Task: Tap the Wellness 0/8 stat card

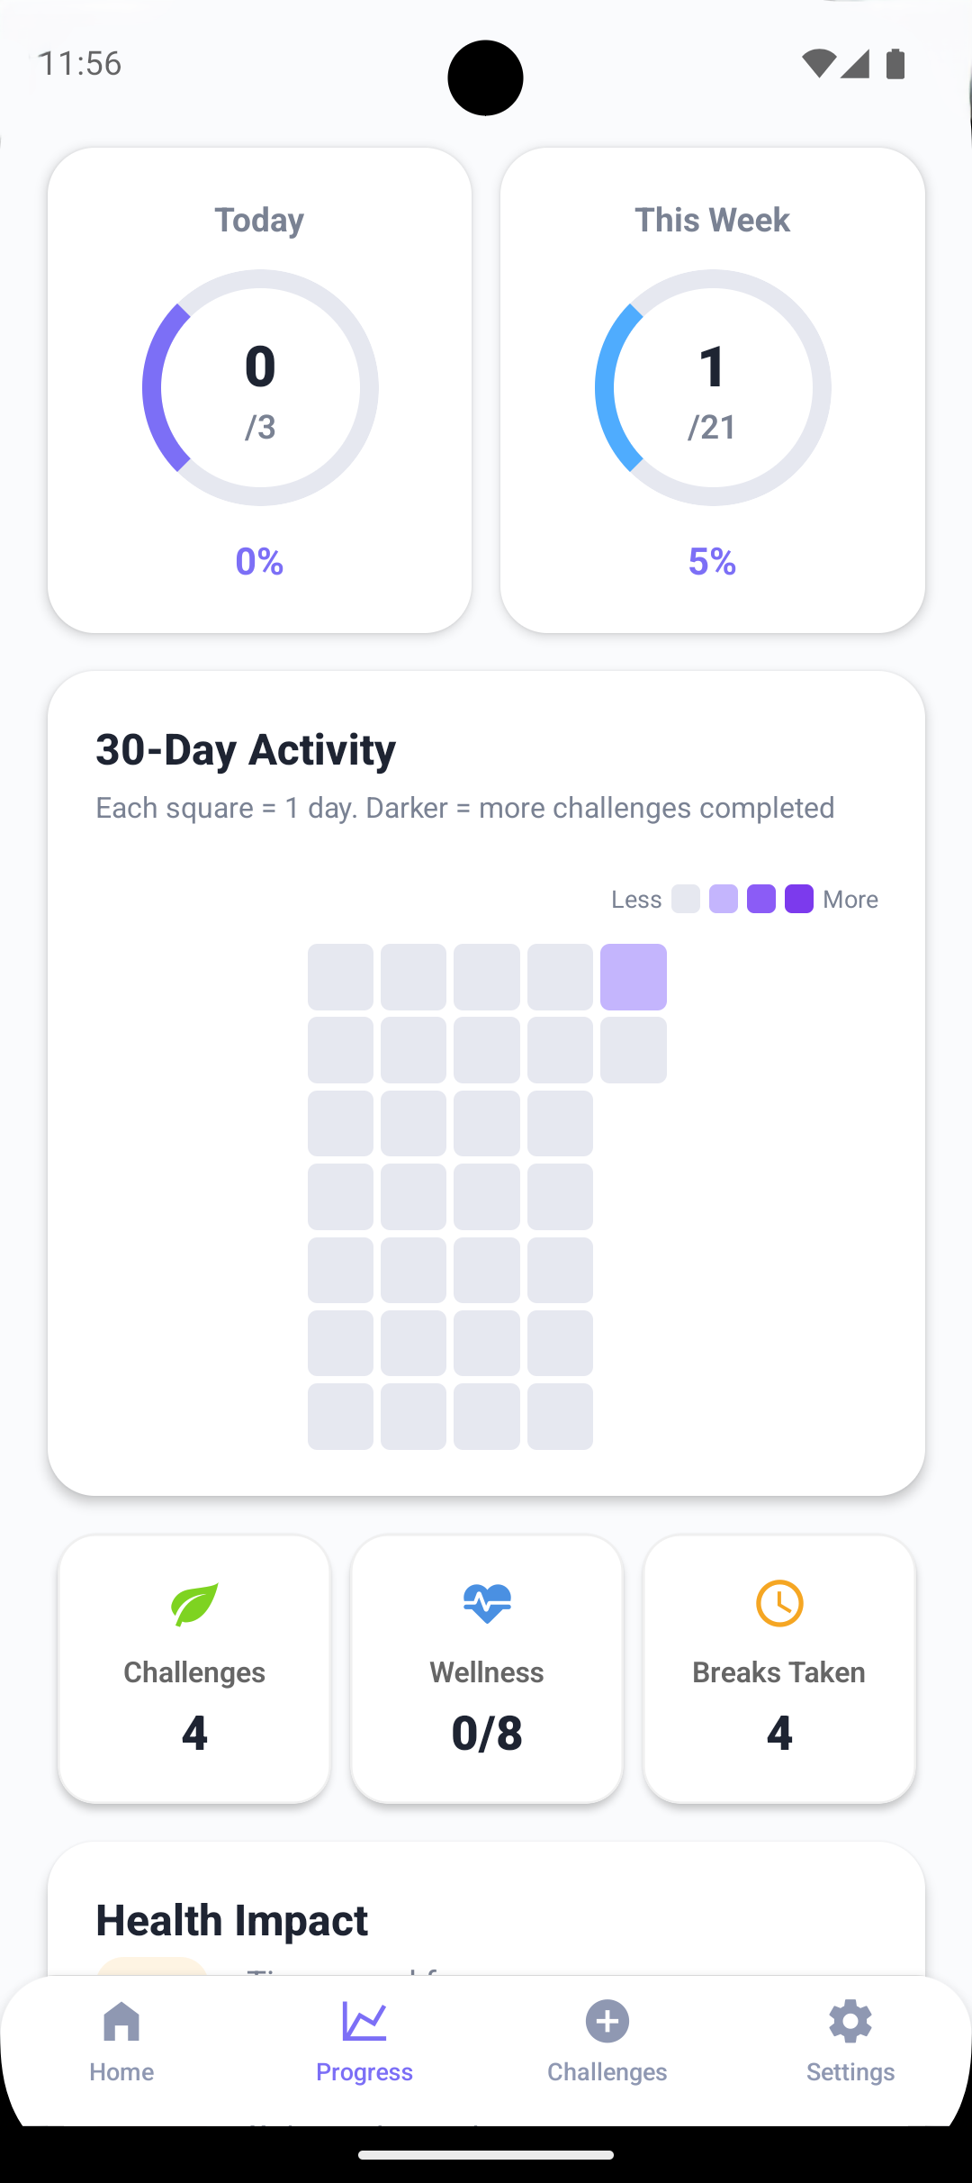Action: [487, 1669]
